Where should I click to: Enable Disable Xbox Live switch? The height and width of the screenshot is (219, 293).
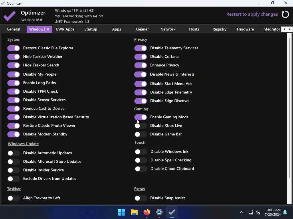click(140, 126)
